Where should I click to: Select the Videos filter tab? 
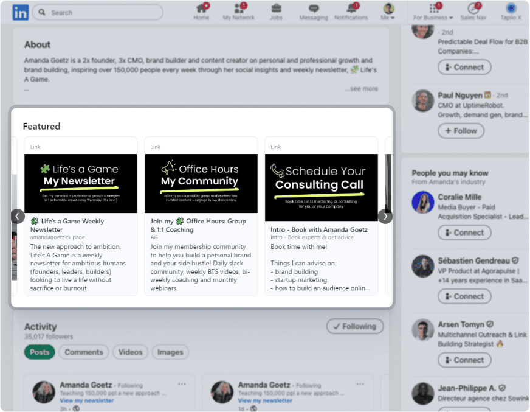click(130, 352)
